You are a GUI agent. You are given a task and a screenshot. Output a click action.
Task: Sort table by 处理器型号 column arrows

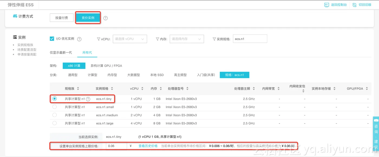[187, 89]
